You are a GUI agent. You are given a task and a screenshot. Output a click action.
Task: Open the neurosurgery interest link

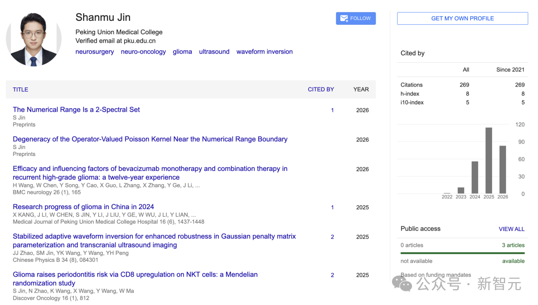[x=95, y=52]
